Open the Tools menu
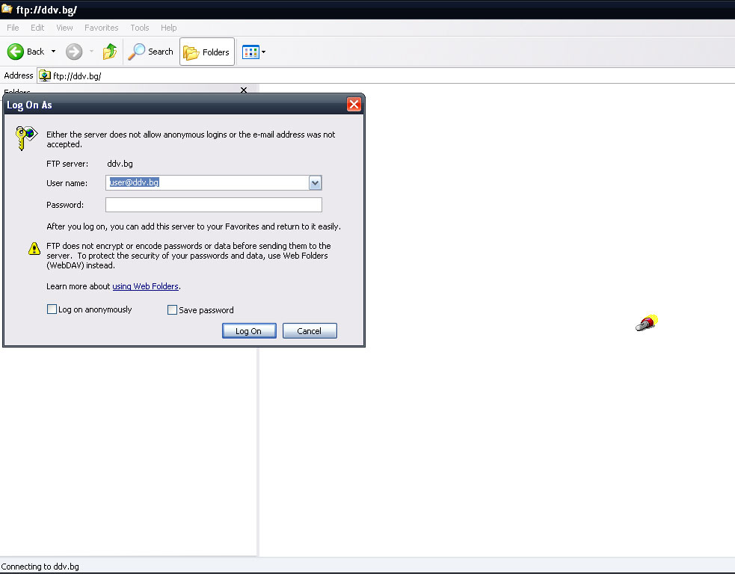735x574 pixels. coord(140,28)
